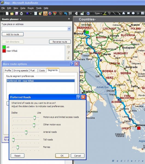Click the steering wheel directions icon
Viewport: 145px width, 164px height.
coord(61,13)
